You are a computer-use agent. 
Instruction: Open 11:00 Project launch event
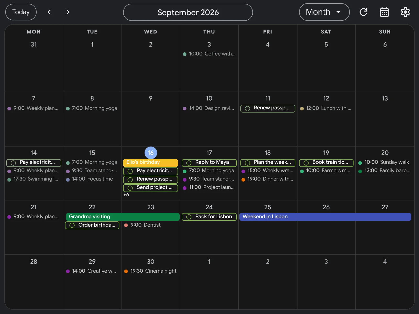(209, 187)
